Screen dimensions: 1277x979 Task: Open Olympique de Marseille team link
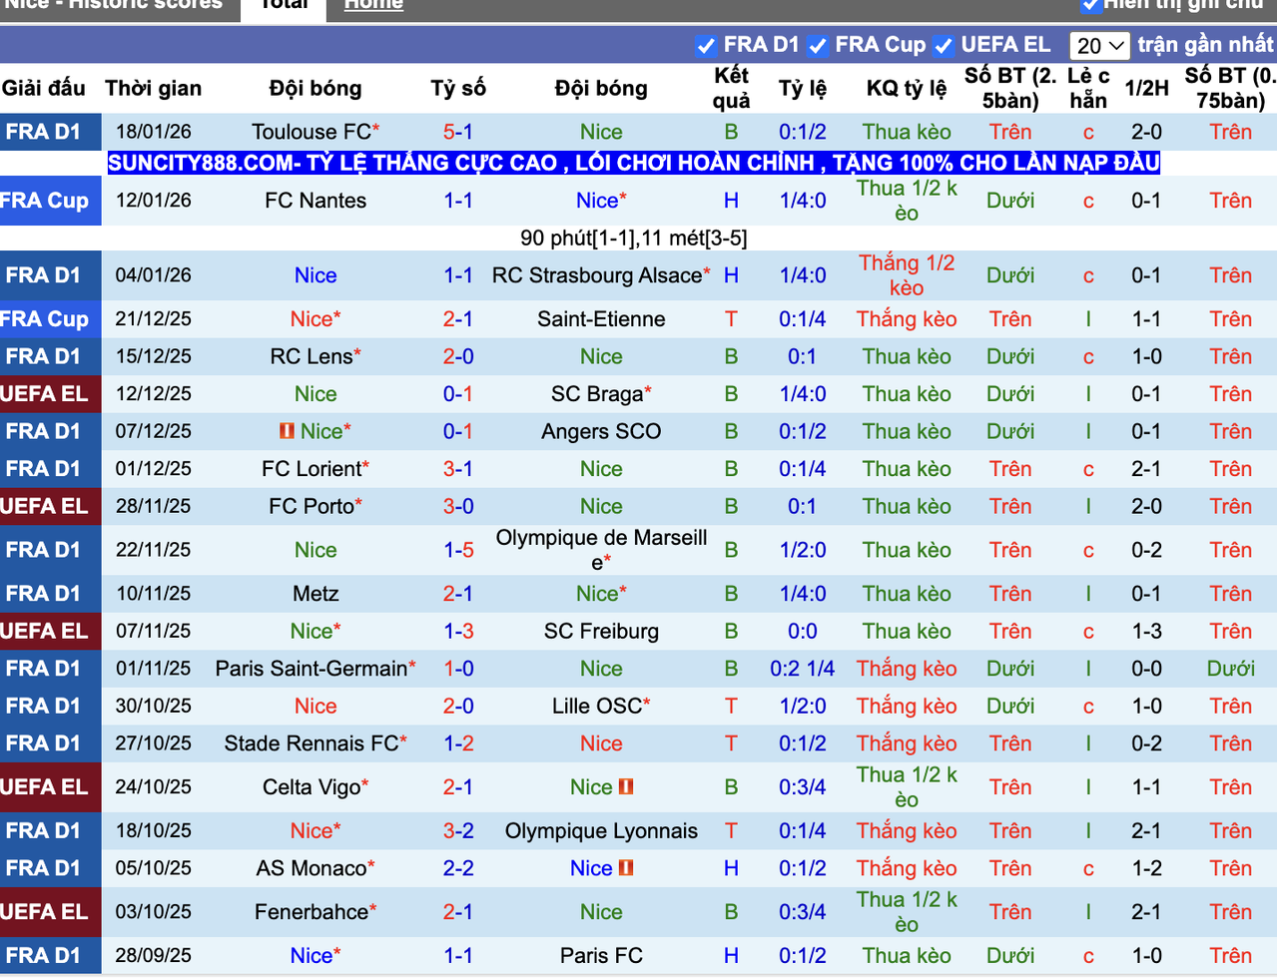tap(601, 550)
